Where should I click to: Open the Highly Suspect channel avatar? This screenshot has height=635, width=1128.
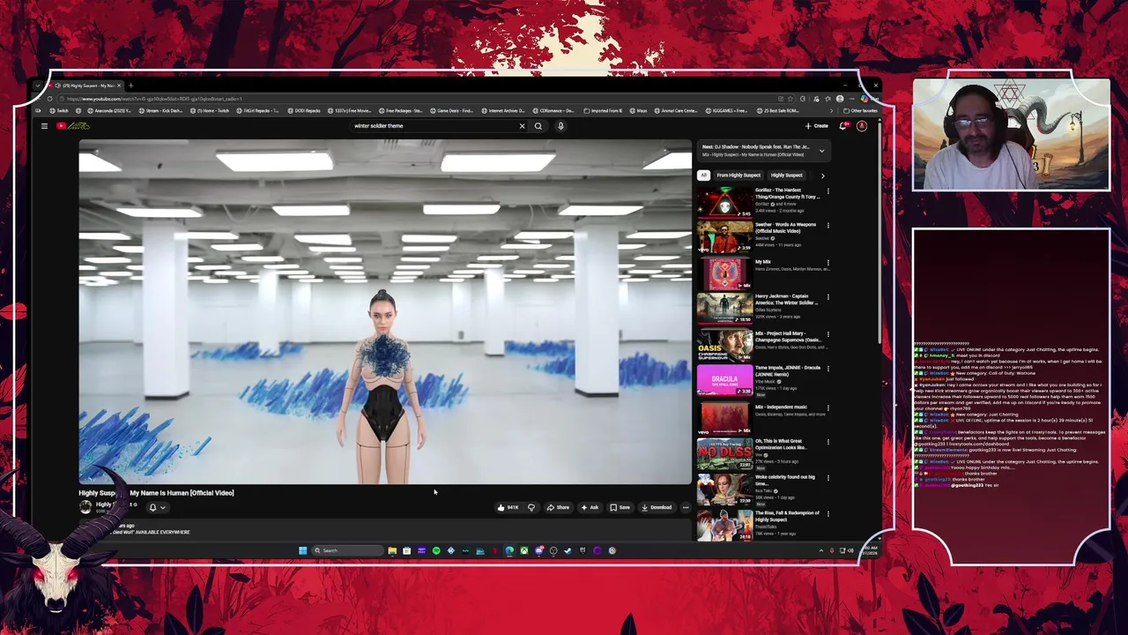tap(85, 506)
